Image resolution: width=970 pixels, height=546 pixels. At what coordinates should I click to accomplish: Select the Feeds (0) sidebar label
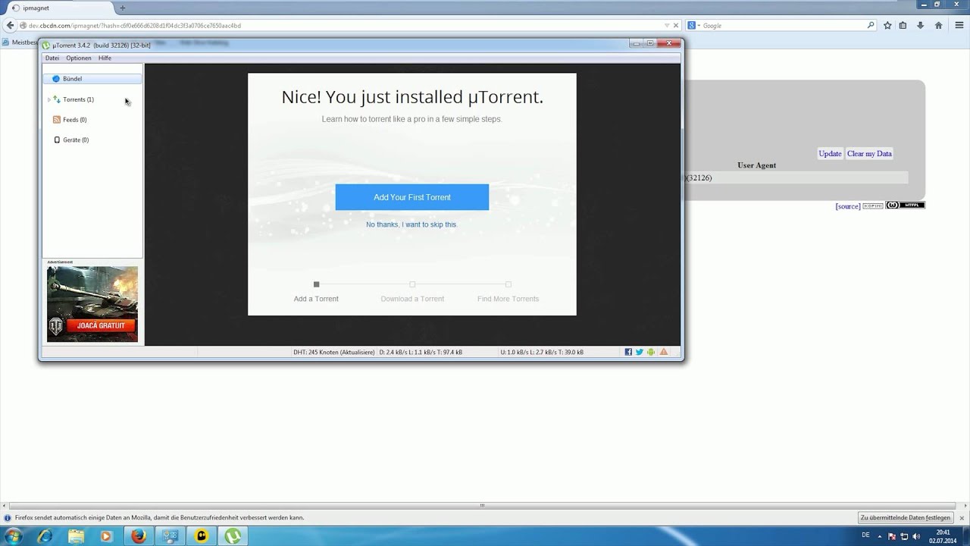[74, 120]
